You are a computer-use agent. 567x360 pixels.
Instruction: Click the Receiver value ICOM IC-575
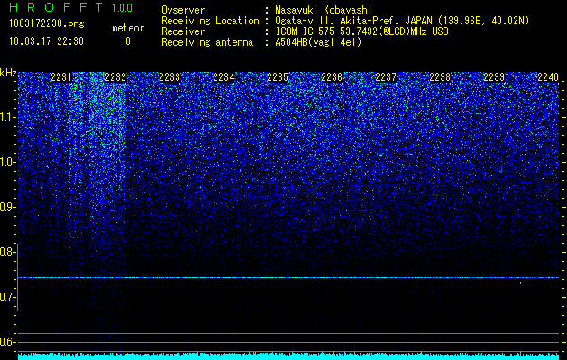306,31
